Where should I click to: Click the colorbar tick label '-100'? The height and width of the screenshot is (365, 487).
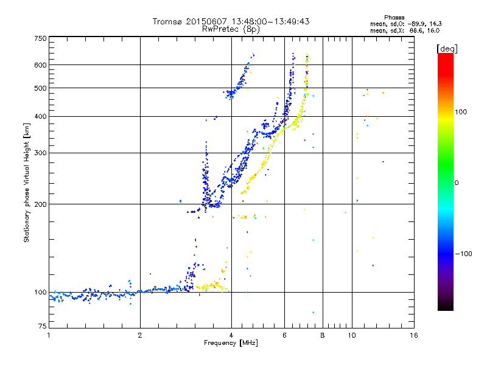point(464,254)
